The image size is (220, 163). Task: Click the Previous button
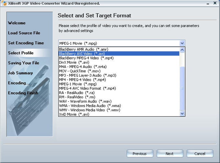tap(140, 154)
